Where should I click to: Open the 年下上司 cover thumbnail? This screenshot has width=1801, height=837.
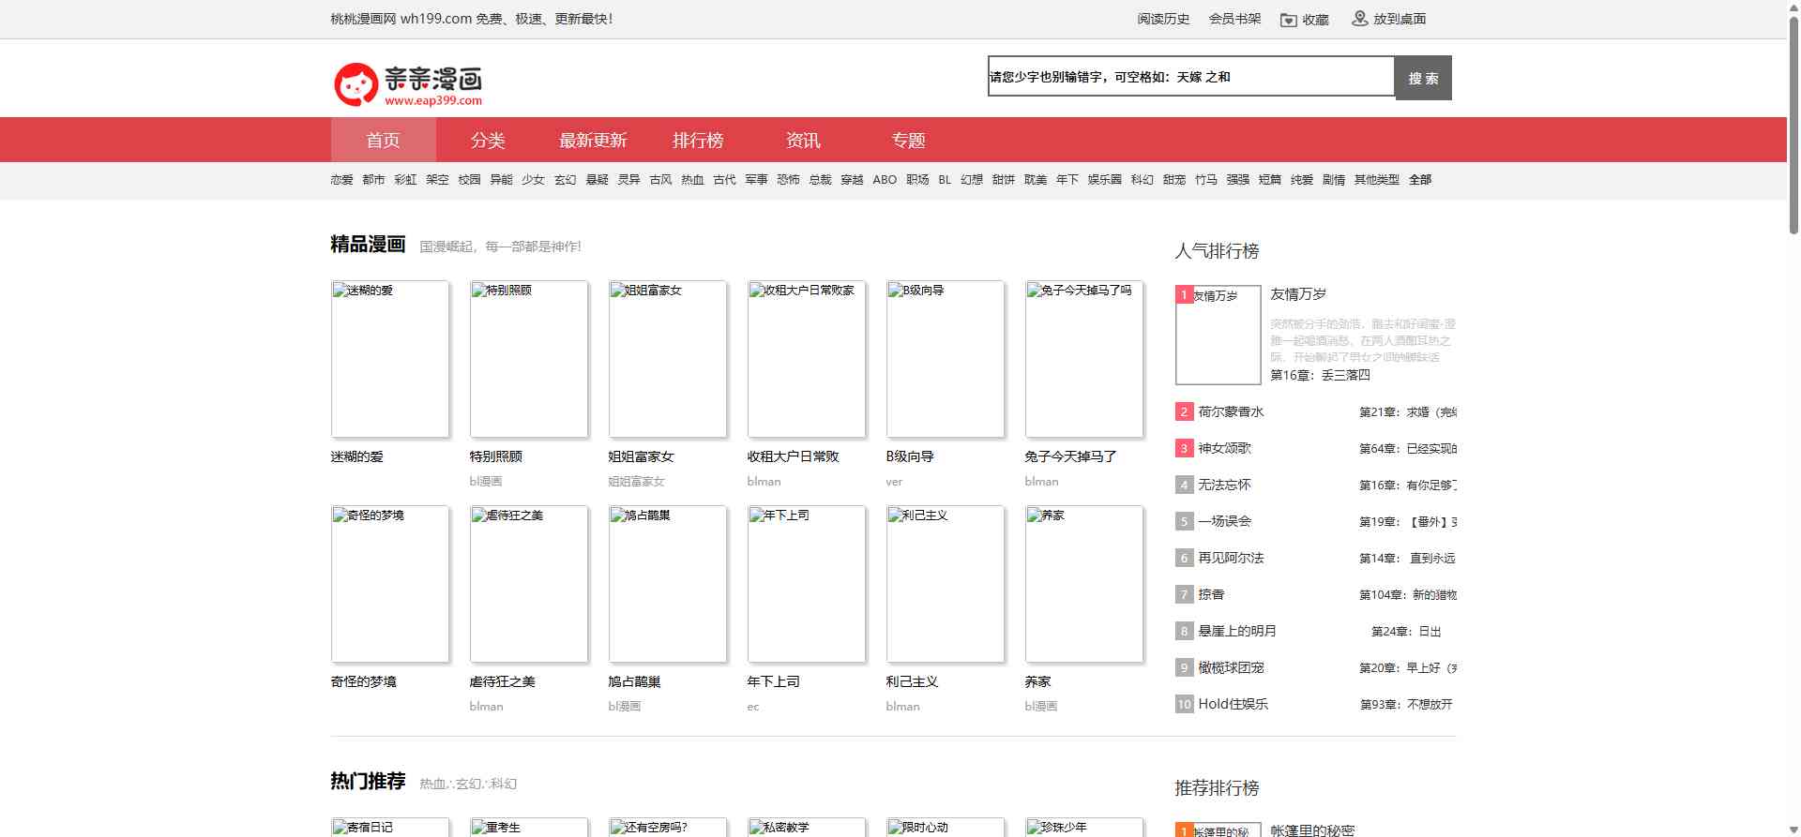tap(807, 584)
